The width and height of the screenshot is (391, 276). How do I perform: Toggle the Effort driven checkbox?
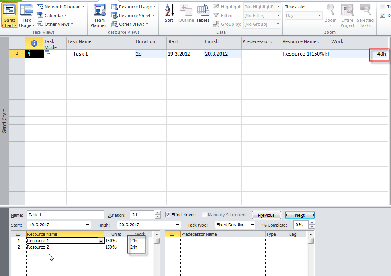point(168,215)
